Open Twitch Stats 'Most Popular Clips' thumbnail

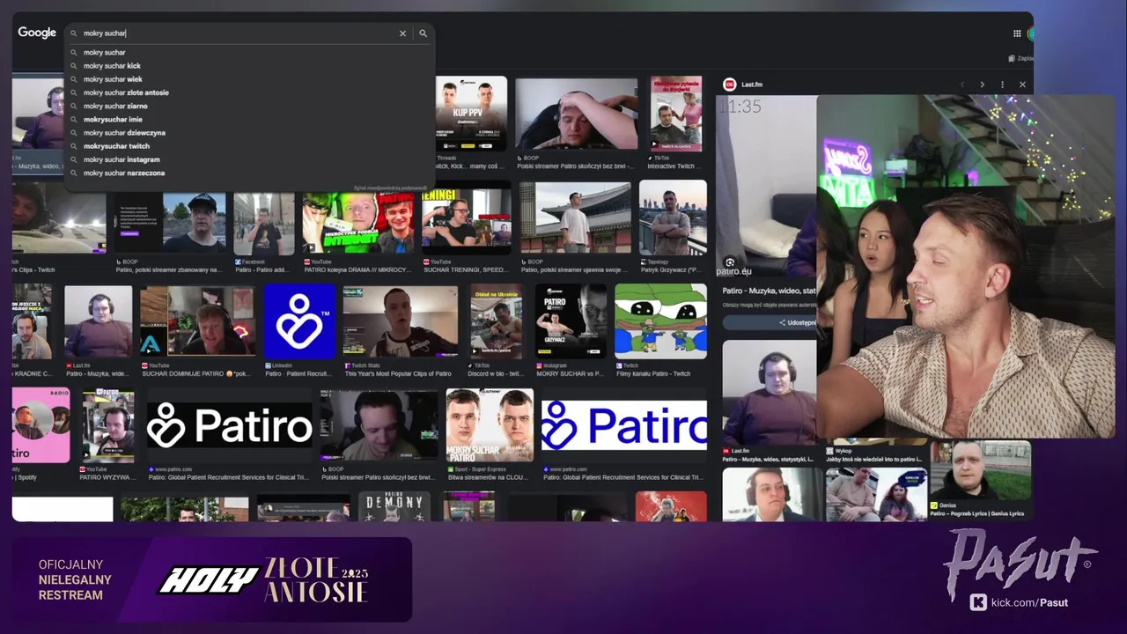point(401,322)
